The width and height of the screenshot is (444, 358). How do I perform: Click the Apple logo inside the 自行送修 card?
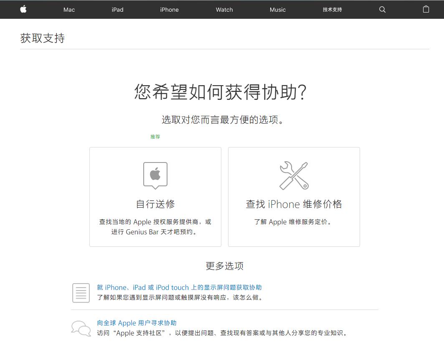[x=155, y=175]
